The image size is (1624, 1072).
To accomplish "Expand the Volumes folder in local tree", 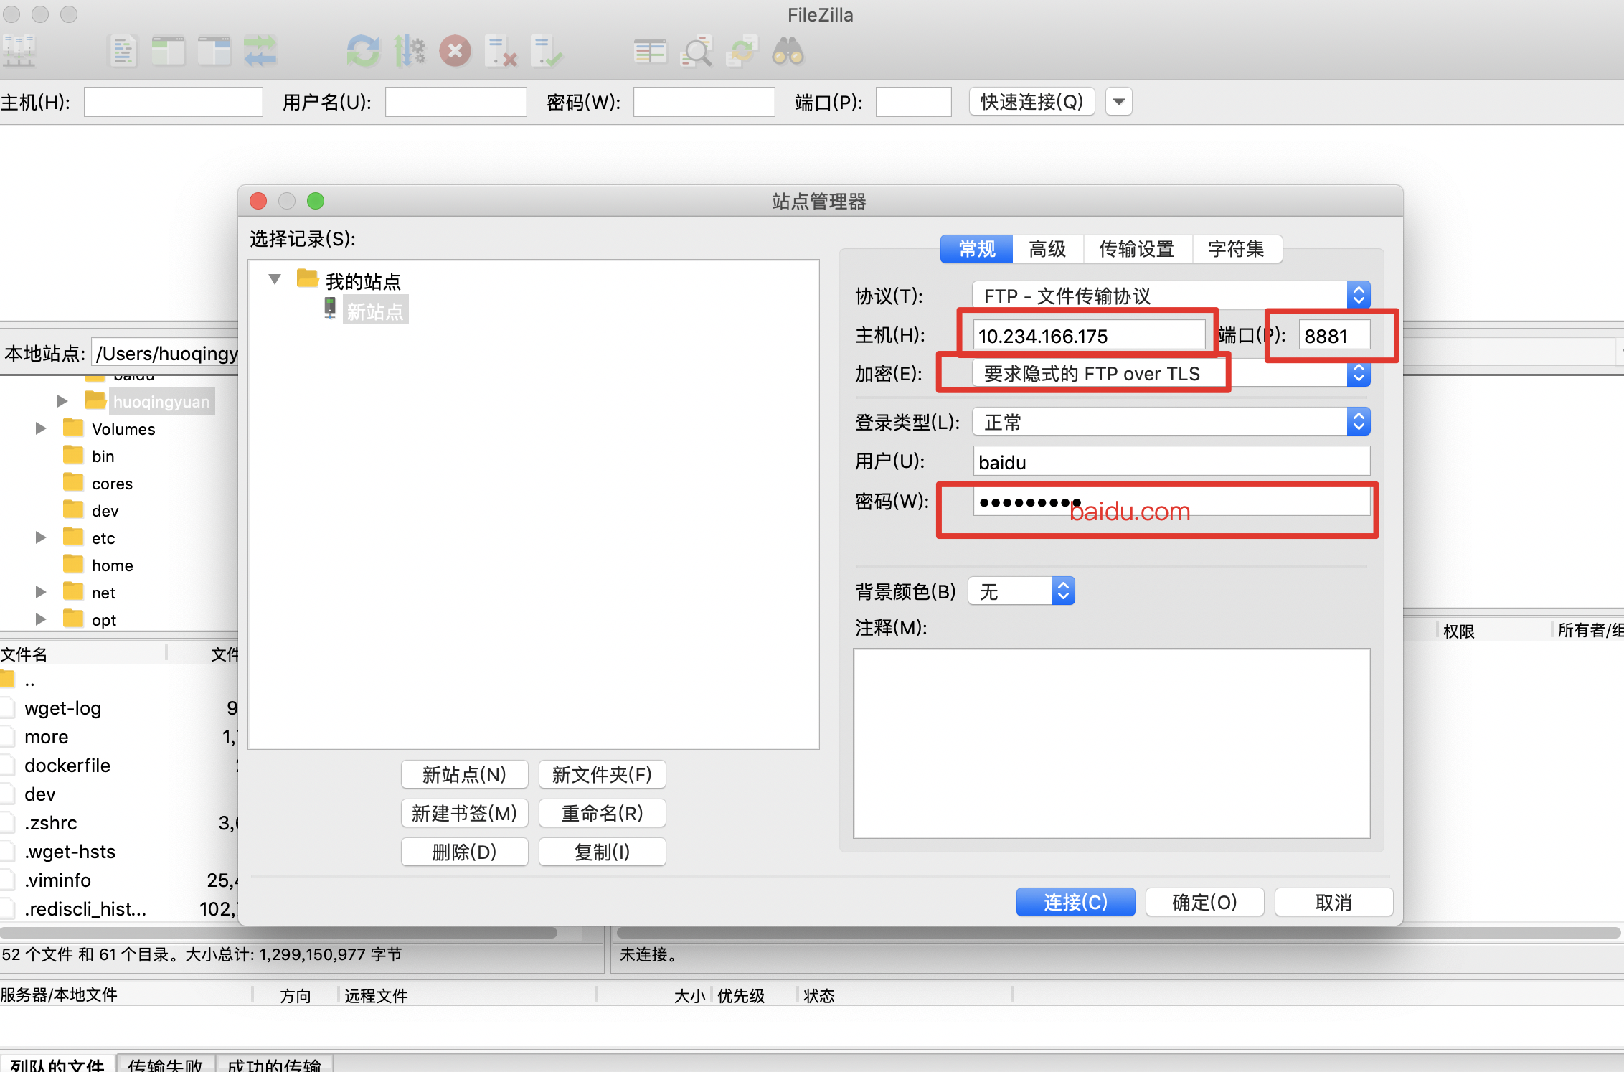I will point(41,428).
